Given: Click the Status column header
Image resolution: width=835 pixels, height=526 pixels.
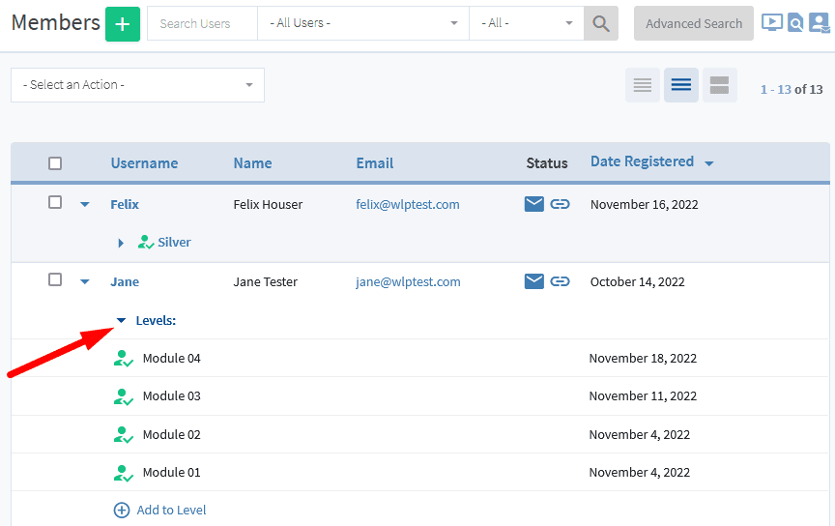Looking at the screenshot, I should click(547, 163).
